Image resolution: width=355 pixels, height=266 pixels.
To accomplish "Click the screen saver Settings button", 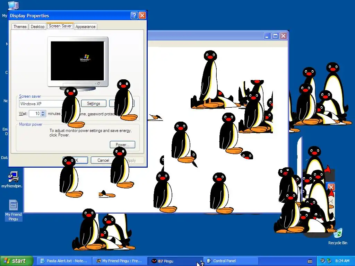I will pos(94,104).
